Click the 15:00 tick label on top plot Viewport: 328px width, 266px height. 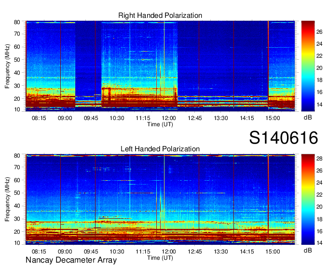point(273,118)
